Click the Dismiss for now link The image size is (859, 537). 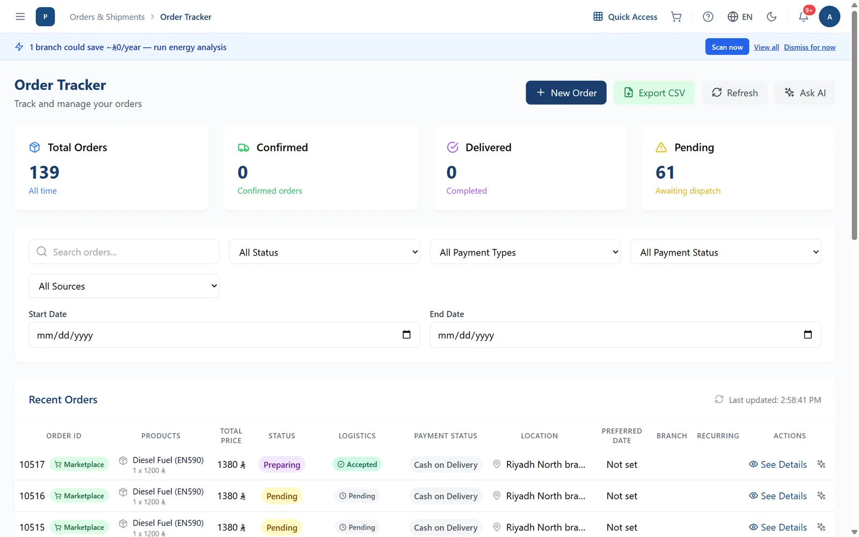(x=810, y=47)
